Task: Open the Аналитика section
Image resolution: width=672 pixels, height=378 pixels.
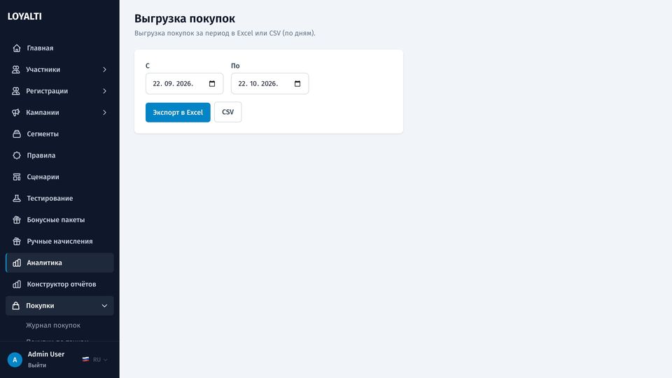Action: point(59,262)
